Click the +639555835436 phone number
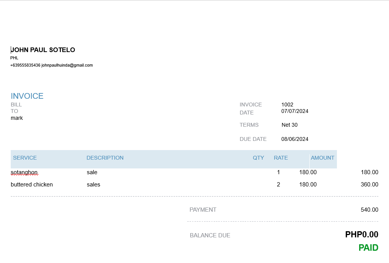 pos(25,65)
